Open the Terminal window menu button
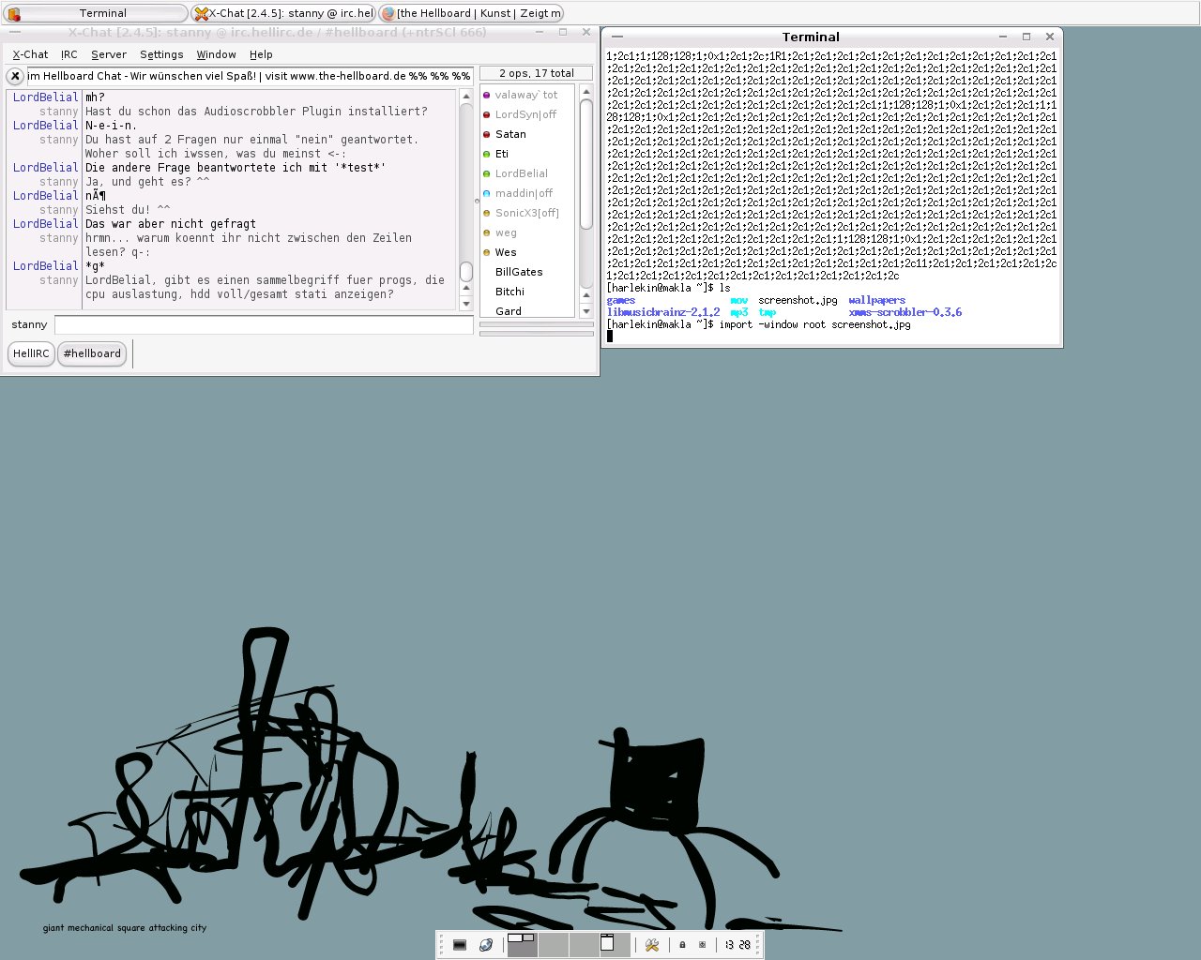Viewport: 1201px width, 960px height. [617, 37]
